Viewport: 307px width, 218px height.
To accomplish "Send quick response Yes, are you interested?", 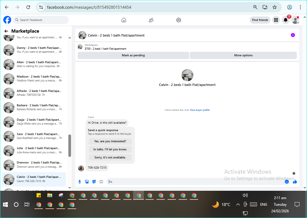I will 110,141.
